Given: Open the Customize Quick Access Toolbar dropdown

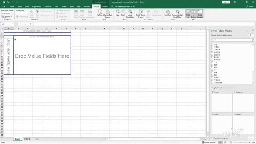Looking at the screenshot, I should 17,2.
